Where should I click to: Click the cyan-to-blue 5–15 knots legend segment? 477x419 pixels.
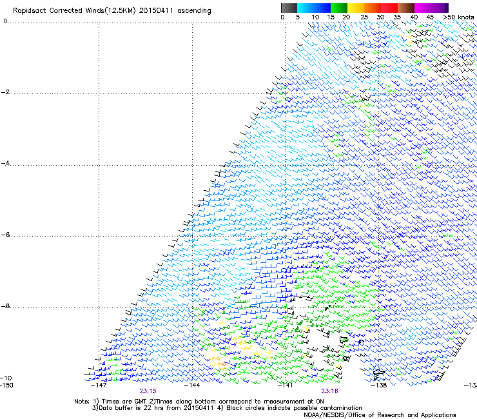[x=314, y=8]
